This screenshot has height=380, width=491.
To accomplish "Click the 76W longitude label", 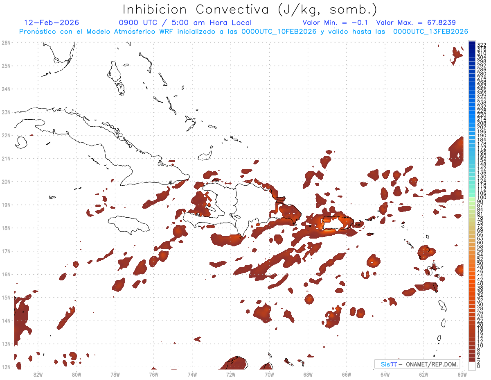I will tap(154, 374).
